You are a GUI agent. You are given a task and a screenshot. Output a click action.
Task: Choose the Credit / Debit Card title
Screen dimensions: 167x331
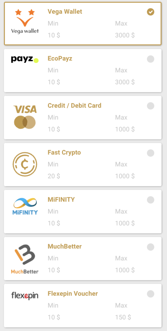[74, 105]
